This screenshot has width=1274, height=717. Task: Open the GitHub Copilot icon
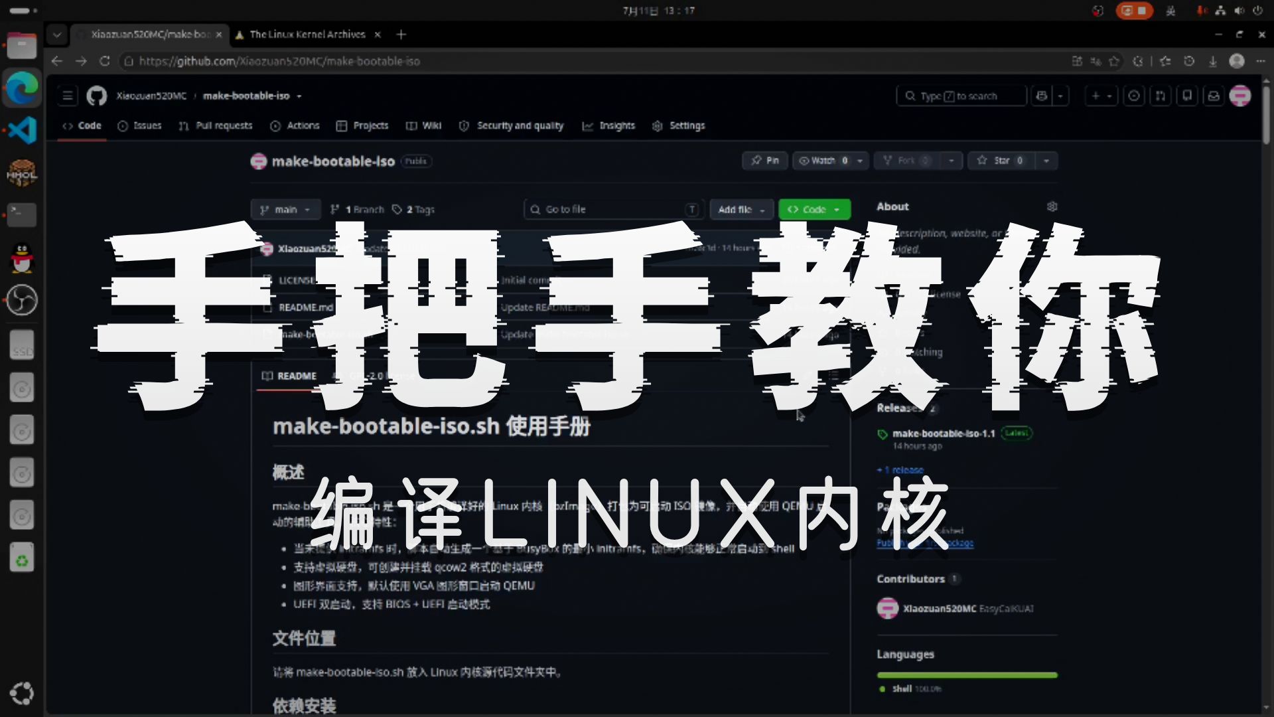pos(1042,96)
